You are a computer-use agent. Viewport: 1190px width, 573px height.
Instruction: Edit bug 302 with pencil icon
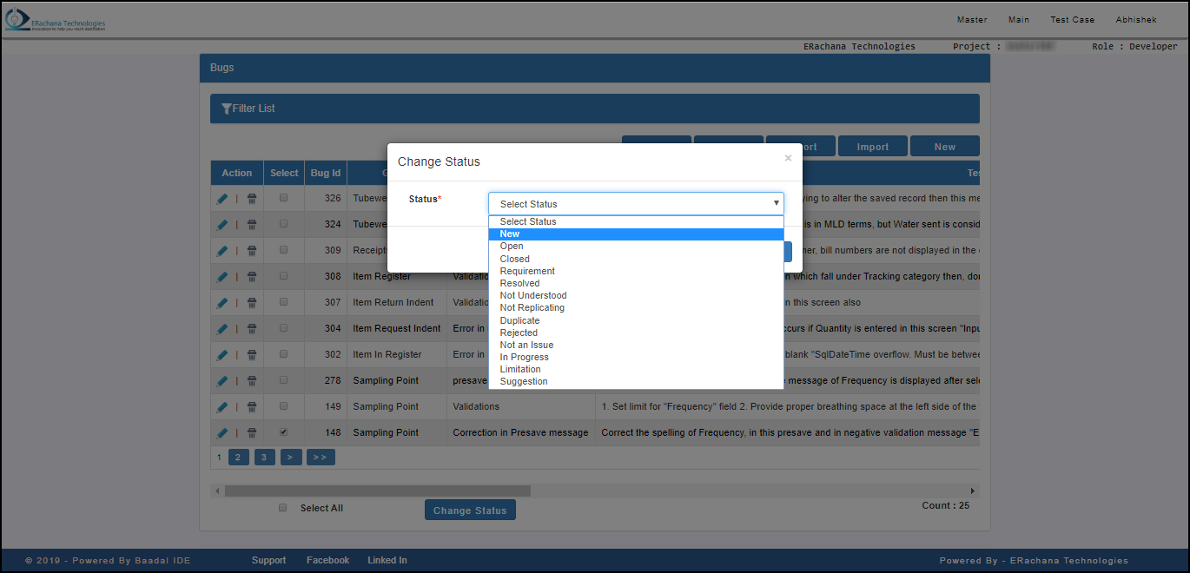(x=222, y=355)
